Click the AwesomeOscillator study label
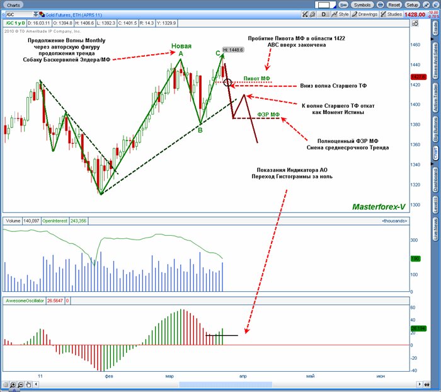The image size is (441, 392). tap(25, 301)
